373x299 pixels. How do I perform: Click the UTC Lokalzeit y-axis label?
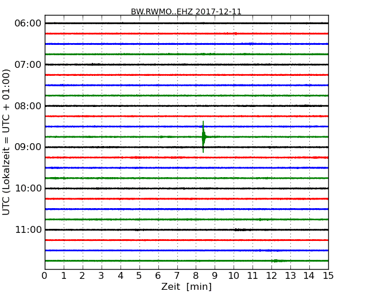(x=6, y=142)
